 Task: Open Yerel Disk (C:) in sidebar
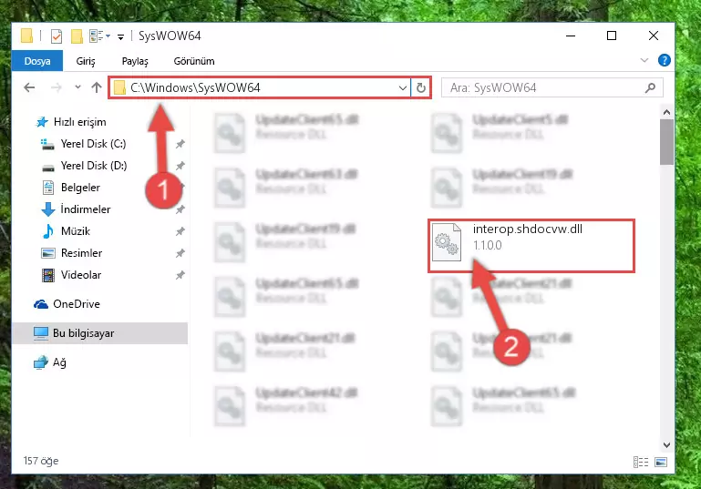click(93, 144)
